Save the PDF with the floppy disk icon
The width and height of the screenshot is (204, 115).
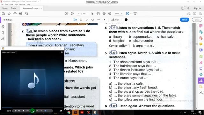3,13
